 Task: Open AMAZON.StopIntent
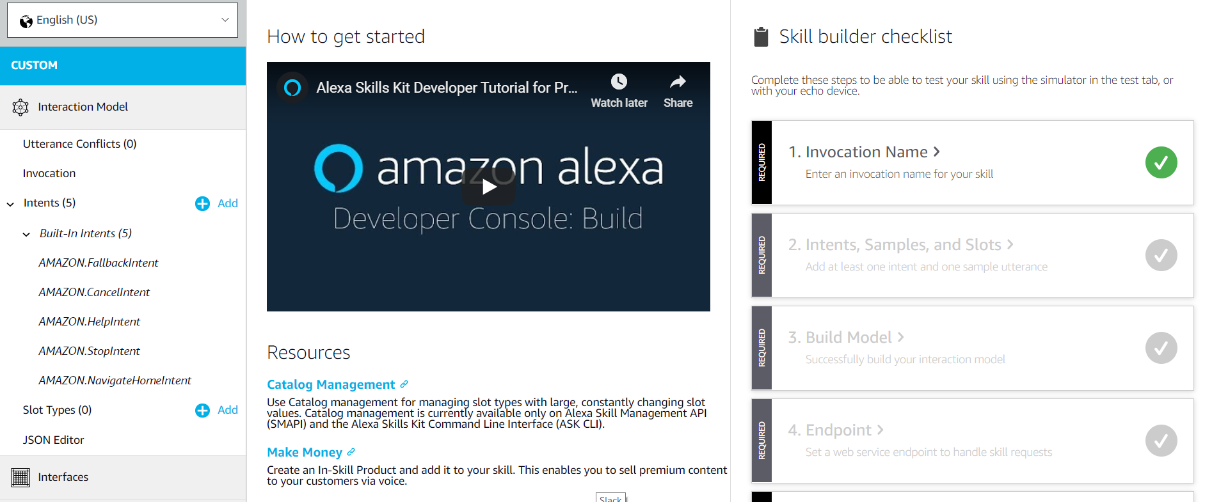[89, 351]
